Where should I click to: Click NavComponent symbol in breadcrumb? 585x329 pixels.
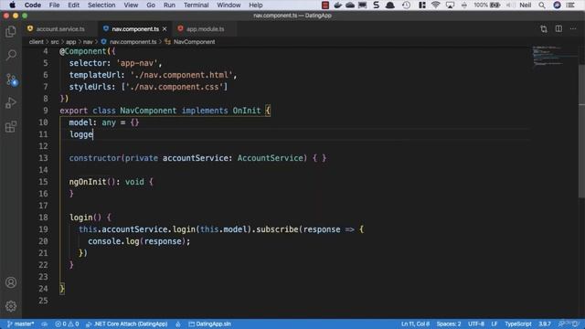click(194, 42)
